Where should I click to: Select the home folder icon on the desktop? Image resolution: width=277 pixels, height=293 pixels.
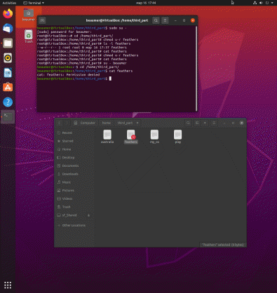tap(29, 15)
